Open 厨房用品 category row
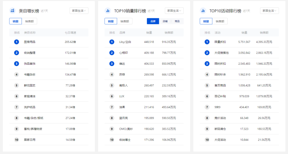The image size is (288, 154). click(49, 42)
